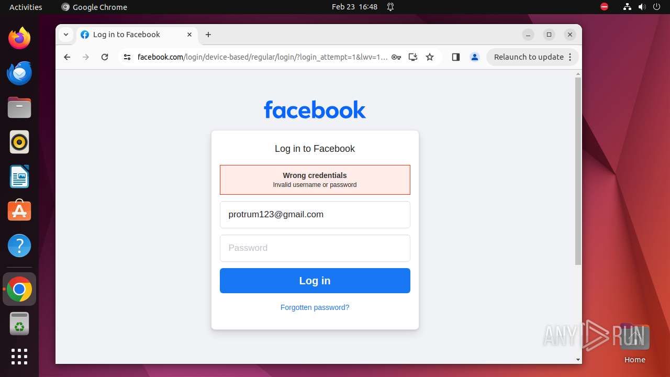This screenshot has height=377, width=670.
Task: Open the Help icon in dock
Action: (x=19, y=246)
